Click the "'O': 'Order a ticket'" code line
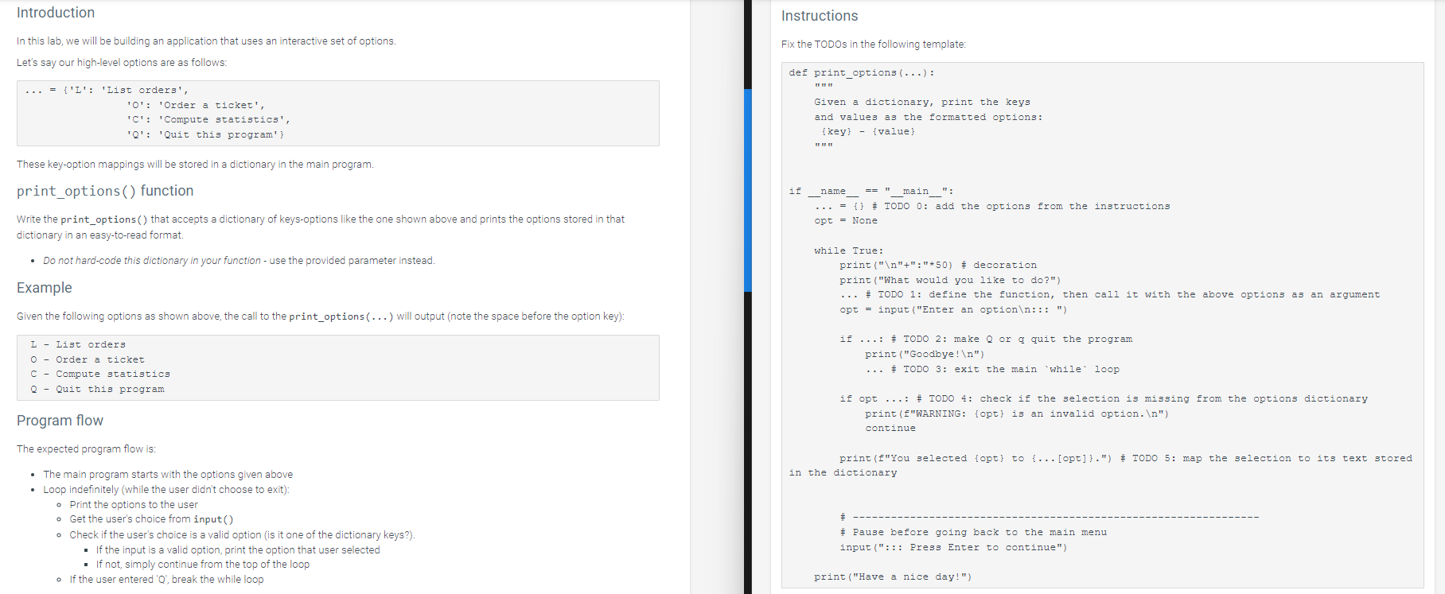Image resolution: width=1445 pixels, height=594 pixels. (196, 105)
